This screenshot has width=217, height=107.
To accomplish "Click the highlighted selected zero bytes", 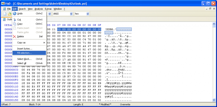I will (79, 29).
